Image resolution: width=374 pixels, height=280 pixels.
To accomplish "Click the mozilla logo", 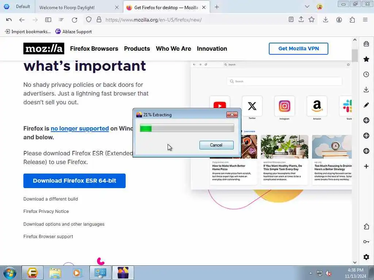I will point(44,48).
